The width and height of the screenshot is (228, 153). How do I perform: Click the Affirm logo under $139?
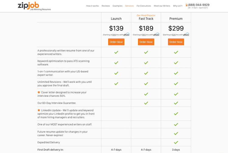click(x=126, y=34)
